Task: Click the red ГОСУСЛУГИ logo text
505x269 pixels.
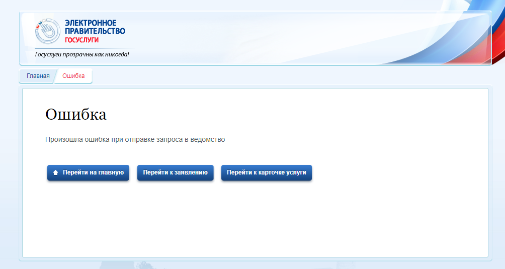Action: pyautogui.click(x=82, y=40)
